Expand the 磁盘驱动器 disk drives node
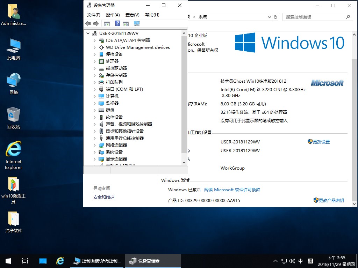The height and width of the screenshot is (268, 358). pos(94,68)
